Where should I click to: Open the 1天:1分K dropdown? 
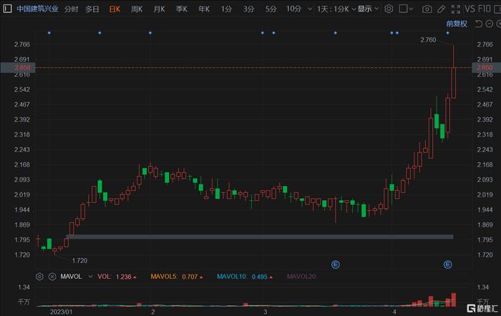pyautogui.click(x=336, y=9)
